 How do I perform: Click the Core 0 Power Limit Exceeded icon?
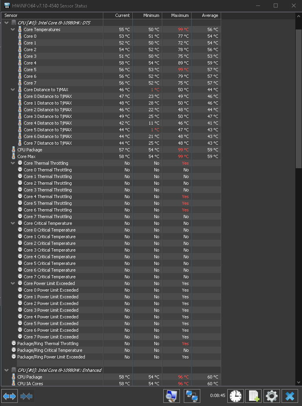click(20, 290)
